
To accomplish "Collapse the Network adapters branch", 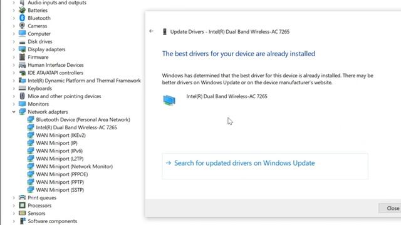I will pos(14,112).
